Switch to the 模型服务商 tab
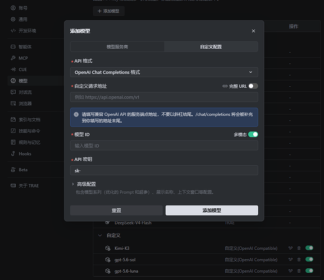This screenshot has width=324, height=280. (117, 47)
